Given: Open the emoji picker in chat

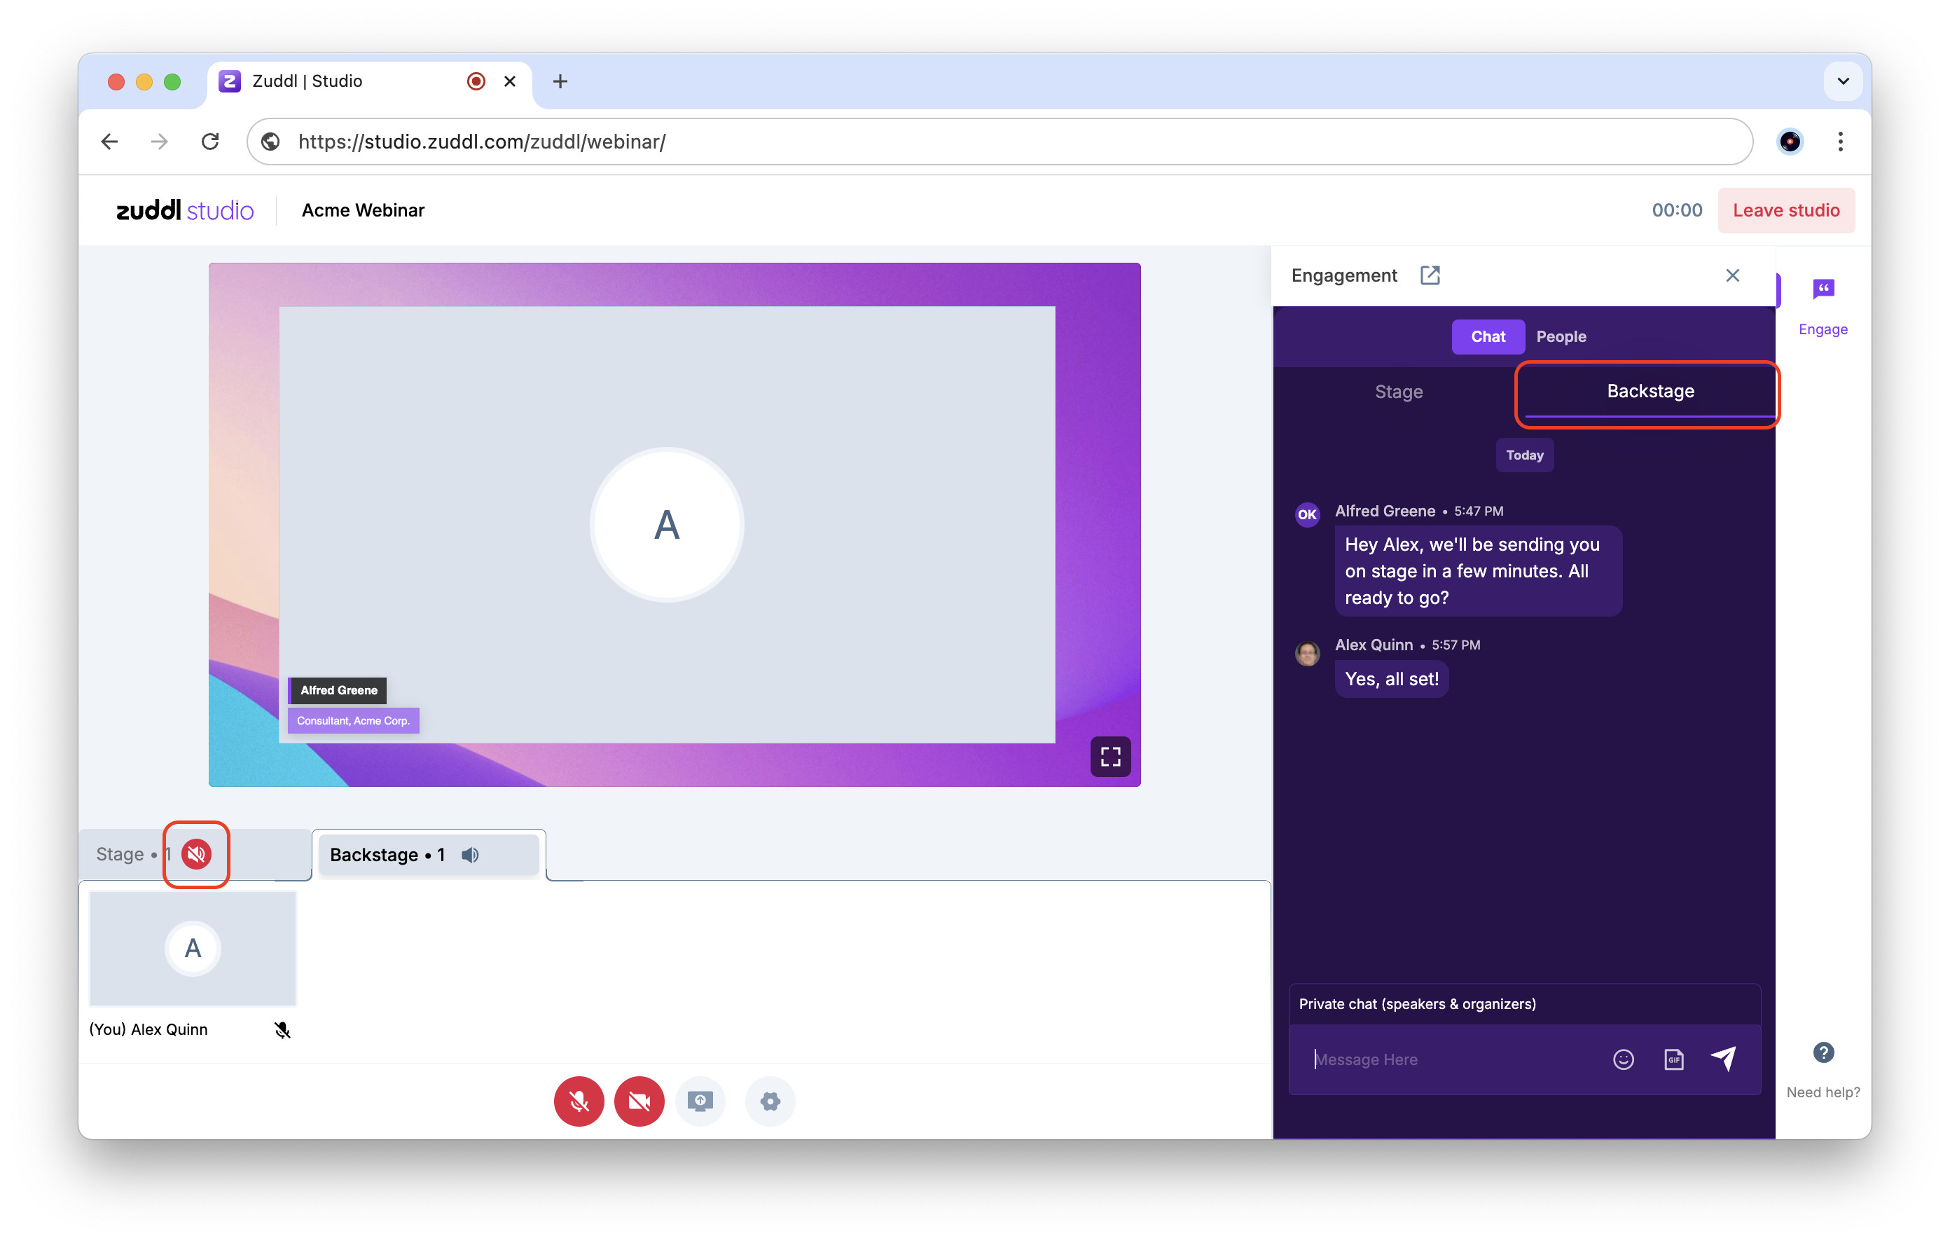Looking at the screenshot, I should pos(1623,1059).
